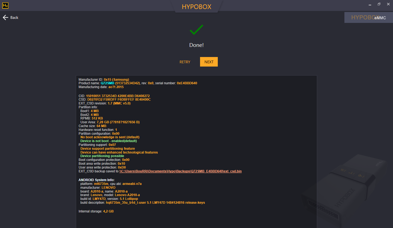Click the CID value "15010051 3732534D 4200E4BB D6408272"

118,96
